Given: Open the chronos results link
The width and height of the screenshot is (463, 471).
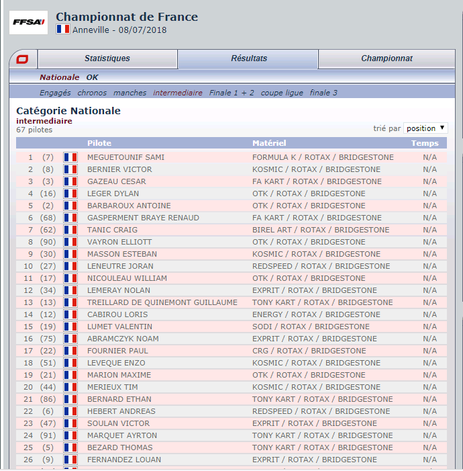Looking at the screenshot, I should (x=92, y=93).
